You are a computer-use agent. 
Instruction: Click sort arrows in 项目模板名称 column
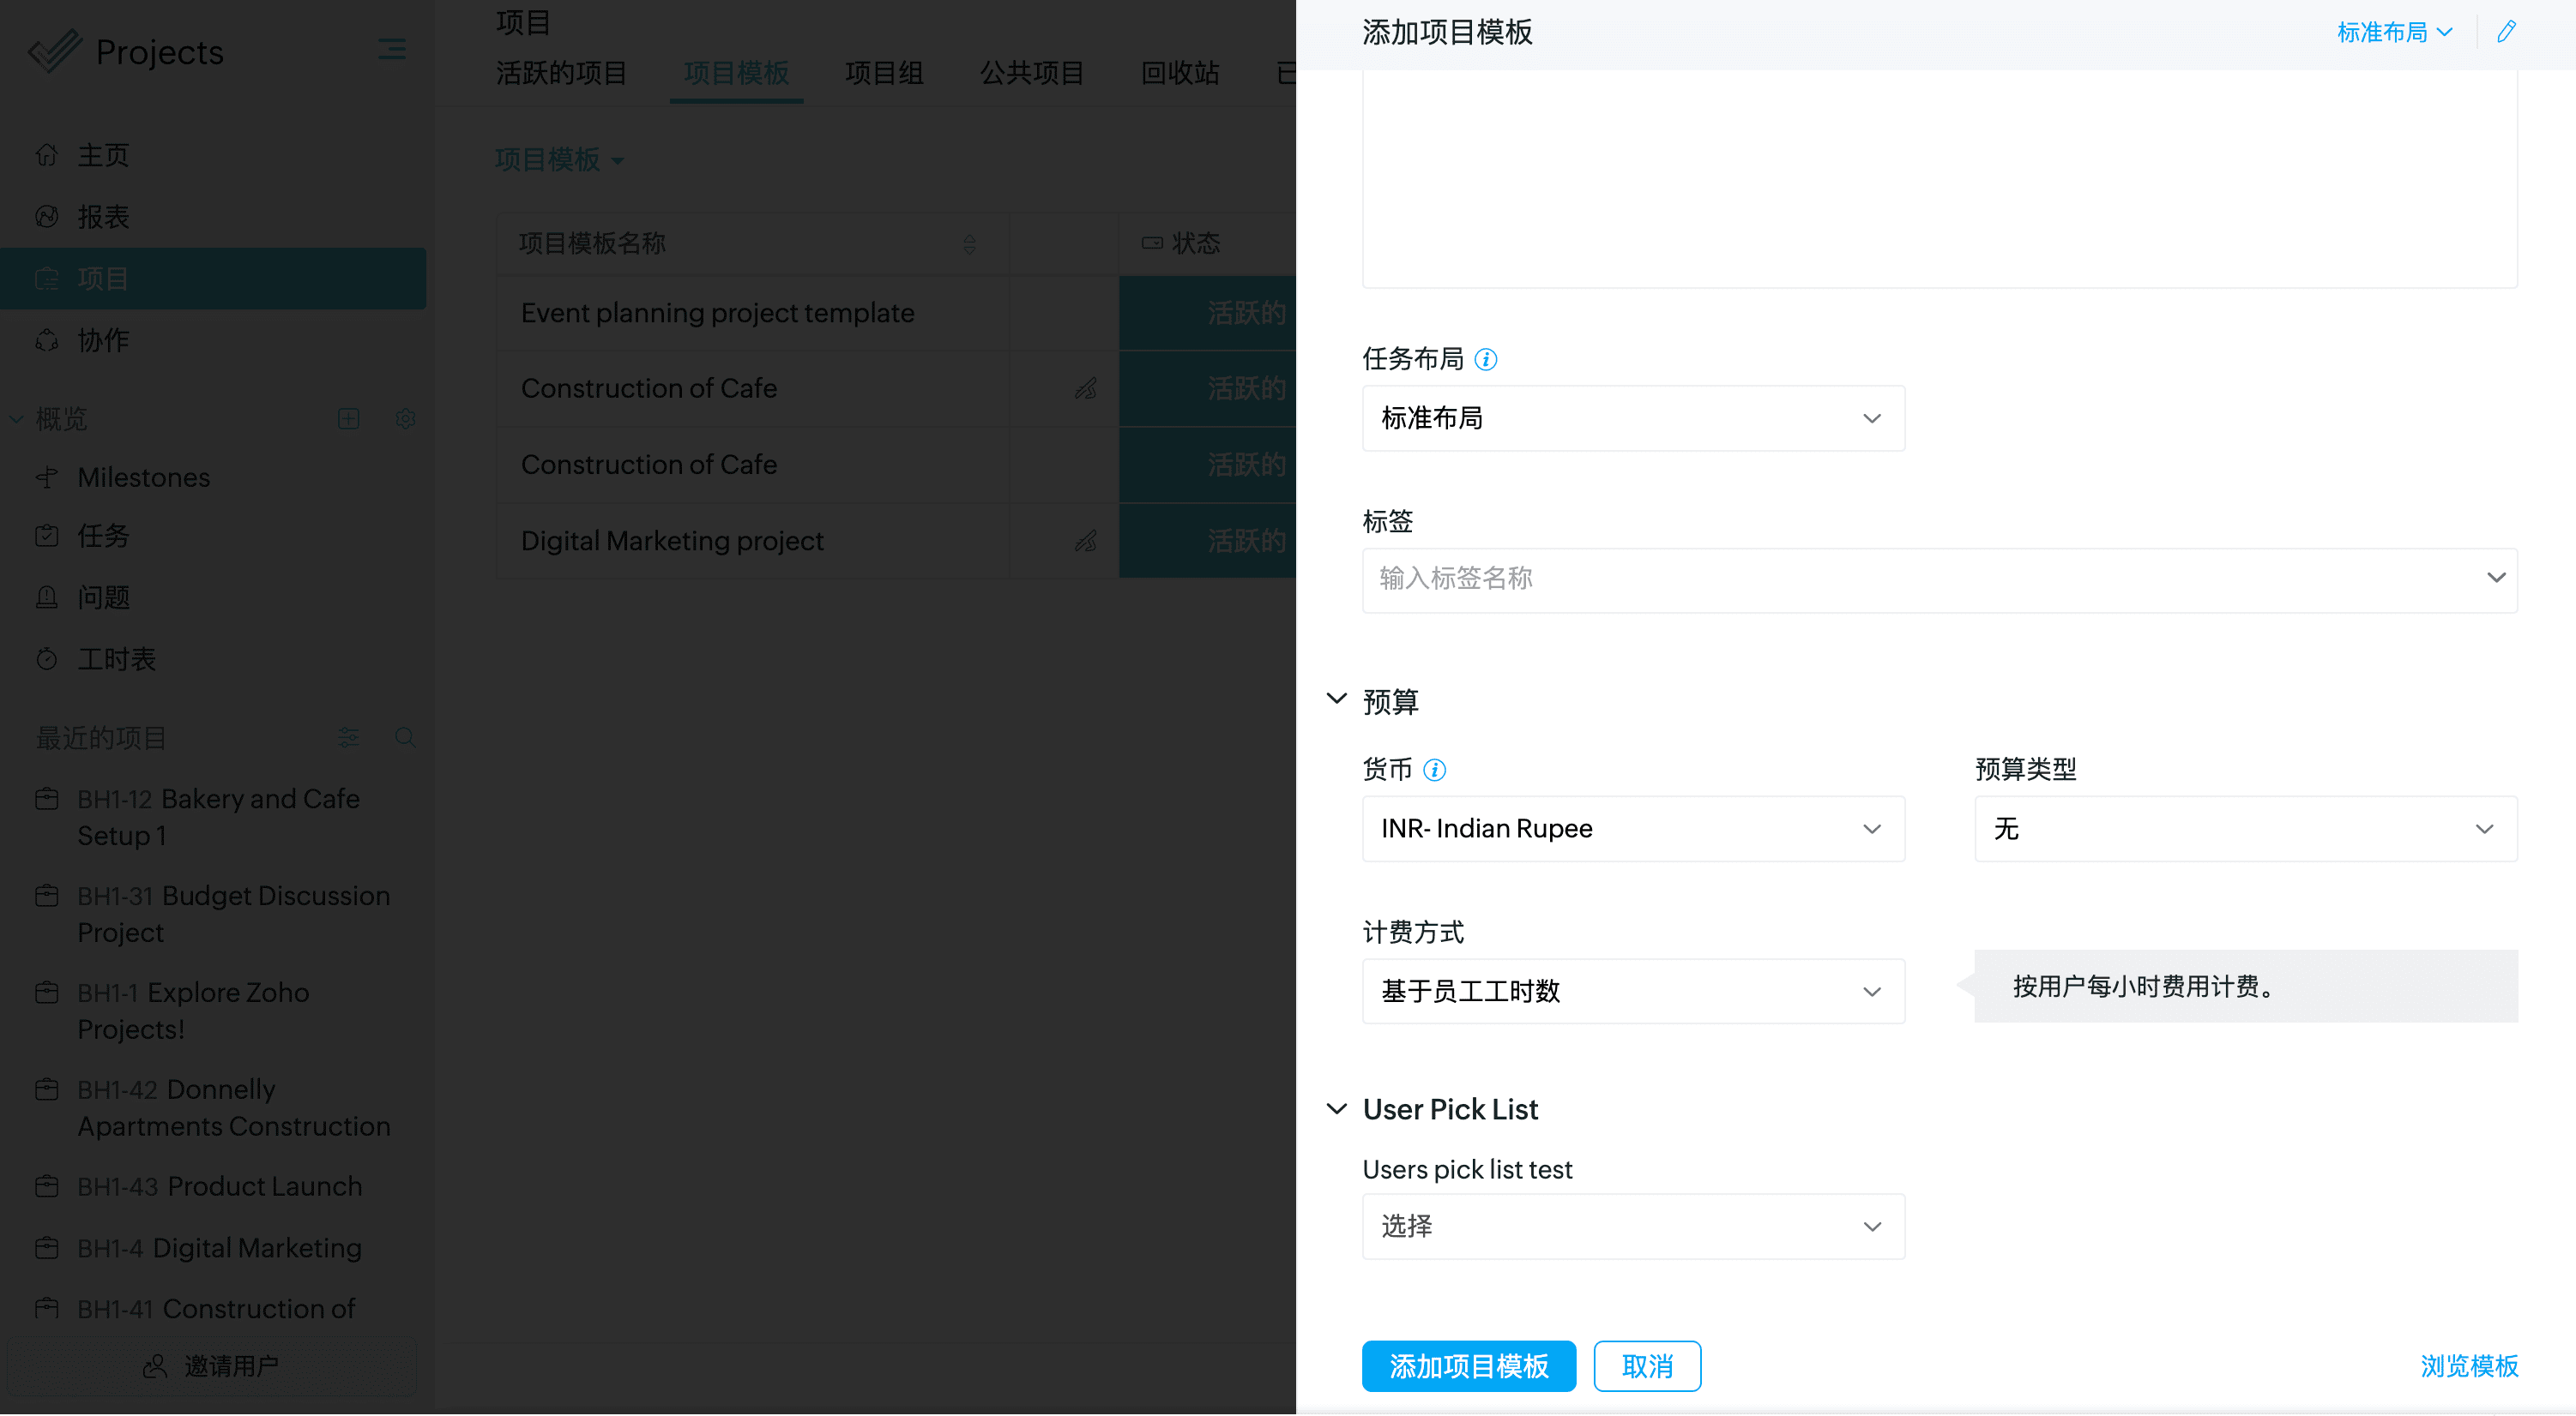point(969,243)
